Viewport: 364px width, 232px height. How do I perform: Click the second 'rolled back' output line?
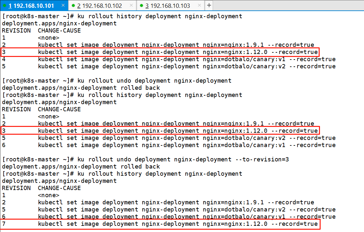(x=81, y=167)
